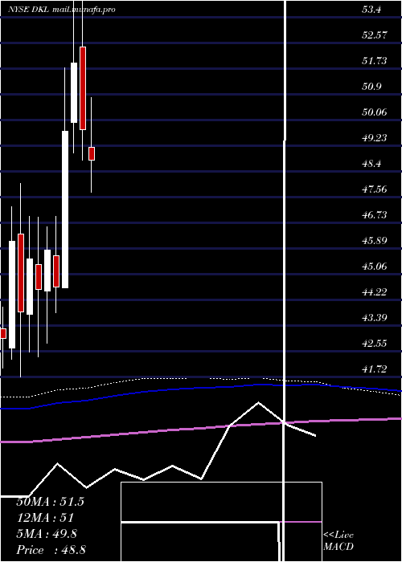
Task: Click the 46.73 price axis label
Action: pyautogui.click(x=375, y=214)
